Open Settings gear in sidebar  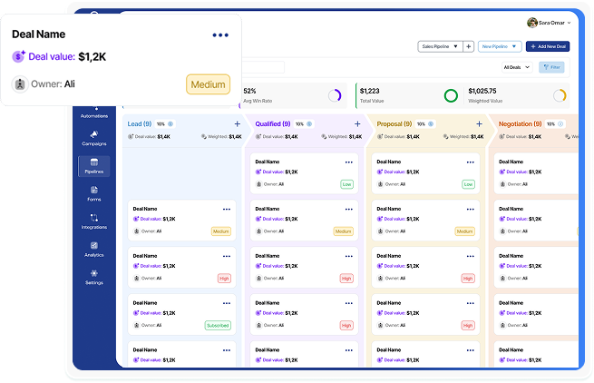[x=94, y=277]
